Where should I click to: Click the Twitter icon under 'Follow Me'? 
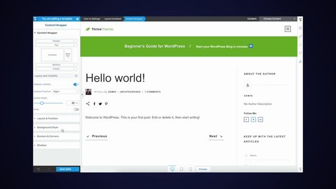coord(253,119)
